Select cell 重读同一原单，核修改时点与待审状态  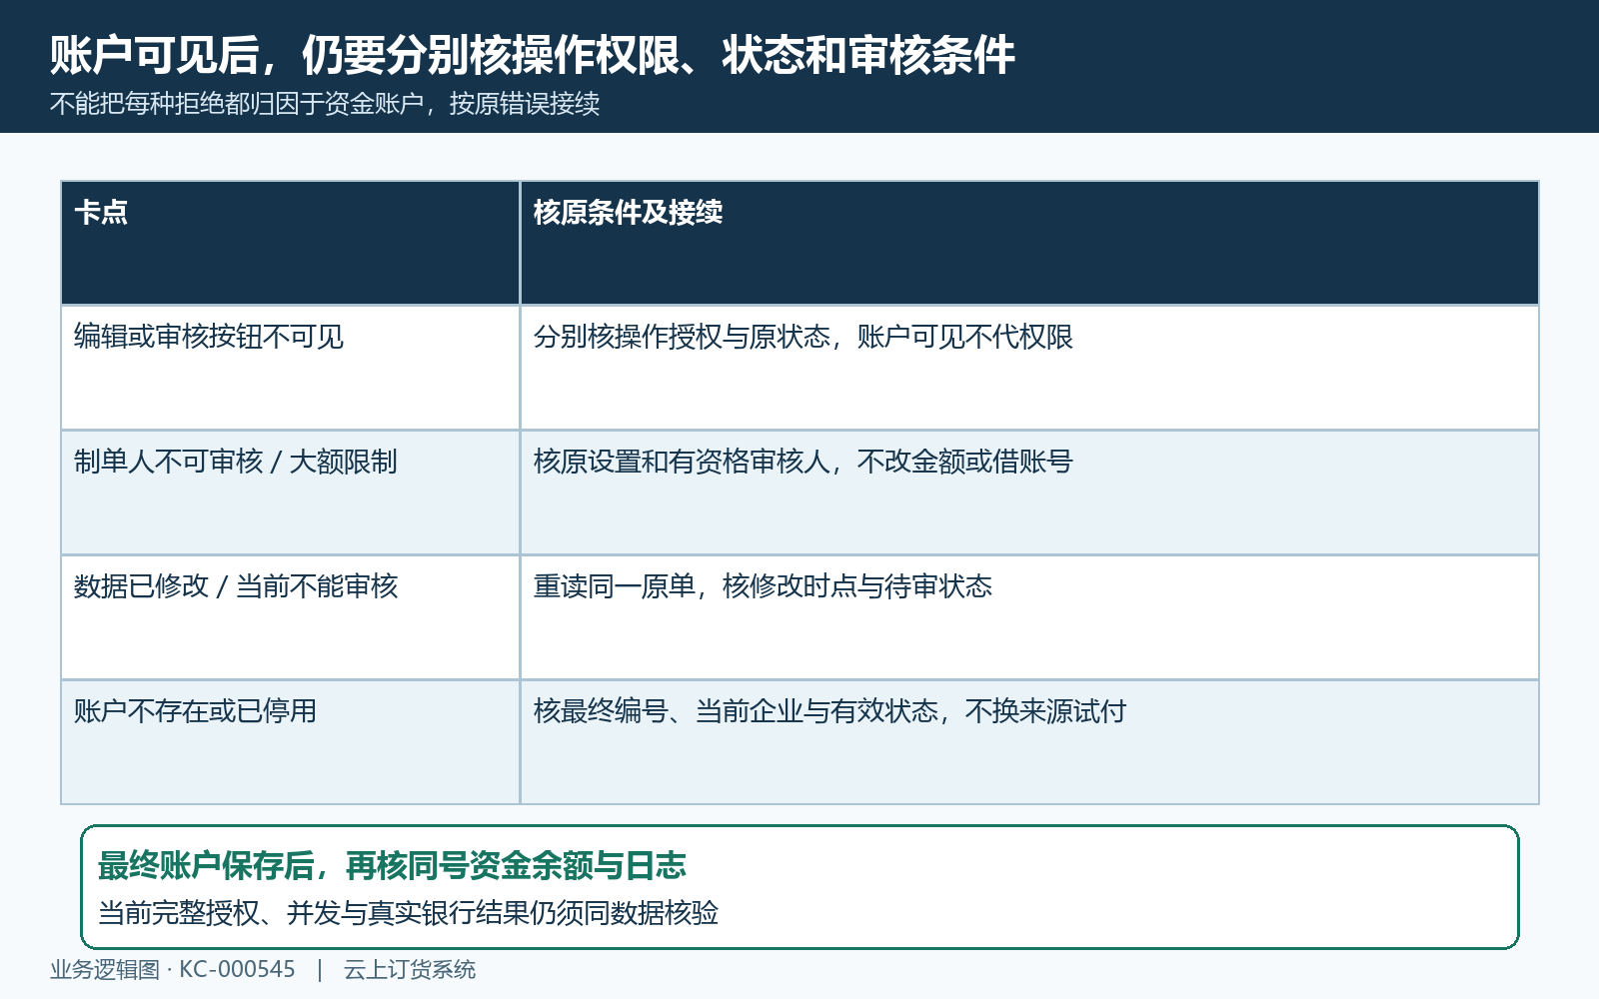[1029, 617]
